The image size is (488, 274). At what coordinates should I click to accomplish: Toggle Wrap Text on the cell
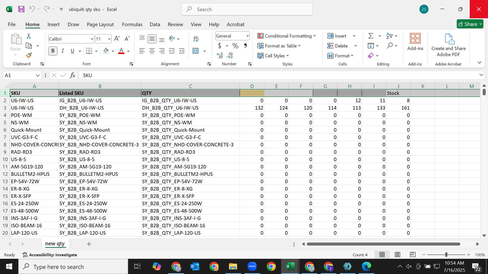point(196,39)
